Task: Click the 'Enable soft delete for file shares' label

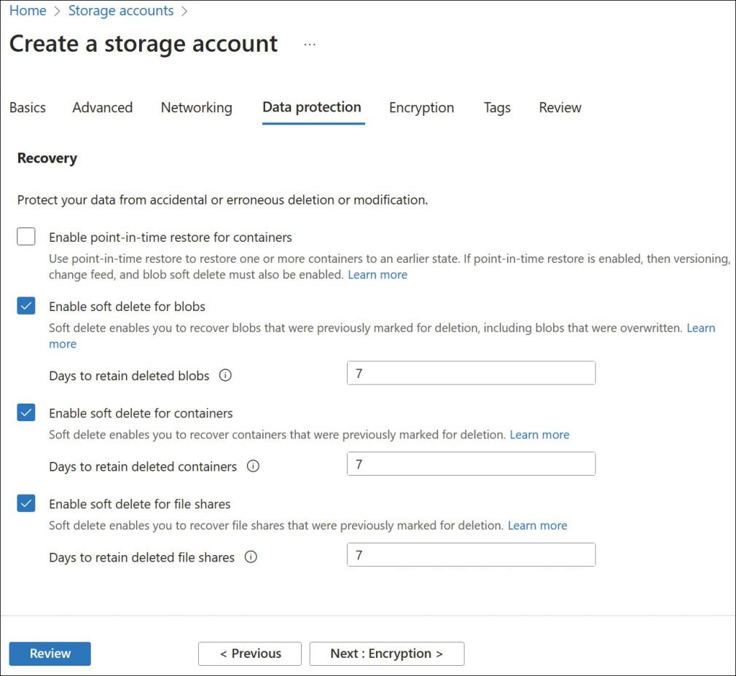Action: [140, 504]
